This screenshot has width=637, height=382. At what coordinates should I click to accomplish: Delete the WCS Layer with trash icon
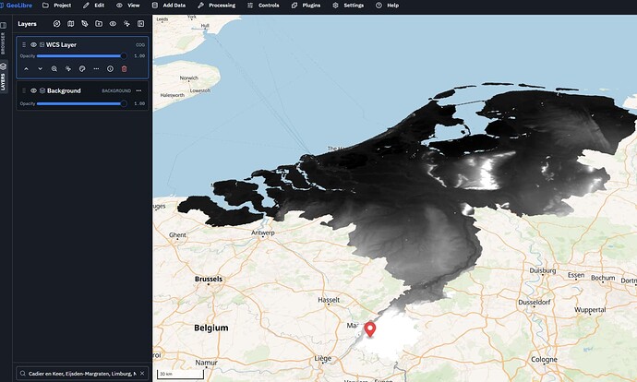(x=125, y=69)
